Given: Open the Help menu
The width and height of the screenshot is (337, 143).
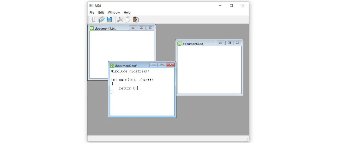Looking at the screenshot, I should 127,12.
